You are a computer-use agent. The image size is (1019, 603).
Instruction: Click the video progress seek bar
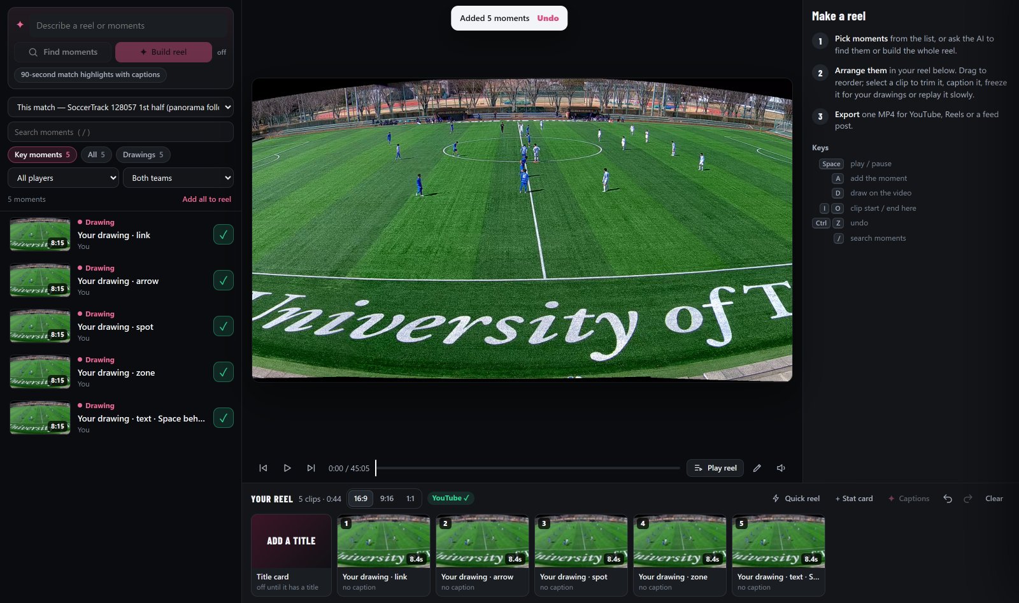[527, 468]
